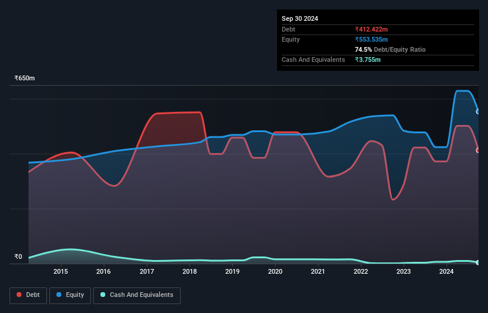The image size is (488, 313).
Task: Click the ₹412.422m debt value
Action: [x=371, y=29]
